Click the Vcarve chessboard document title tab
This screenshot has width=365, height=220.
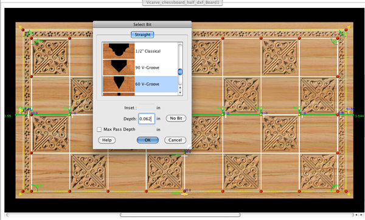coord(182,2)
